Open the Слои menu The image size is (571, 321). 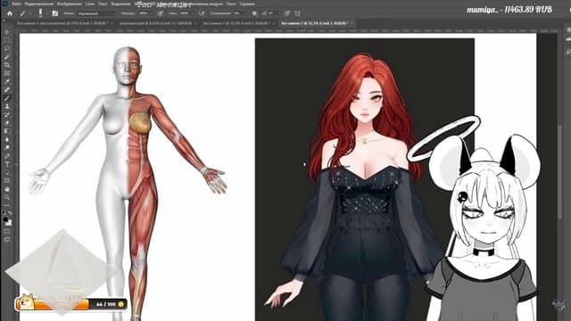[90, 4]
